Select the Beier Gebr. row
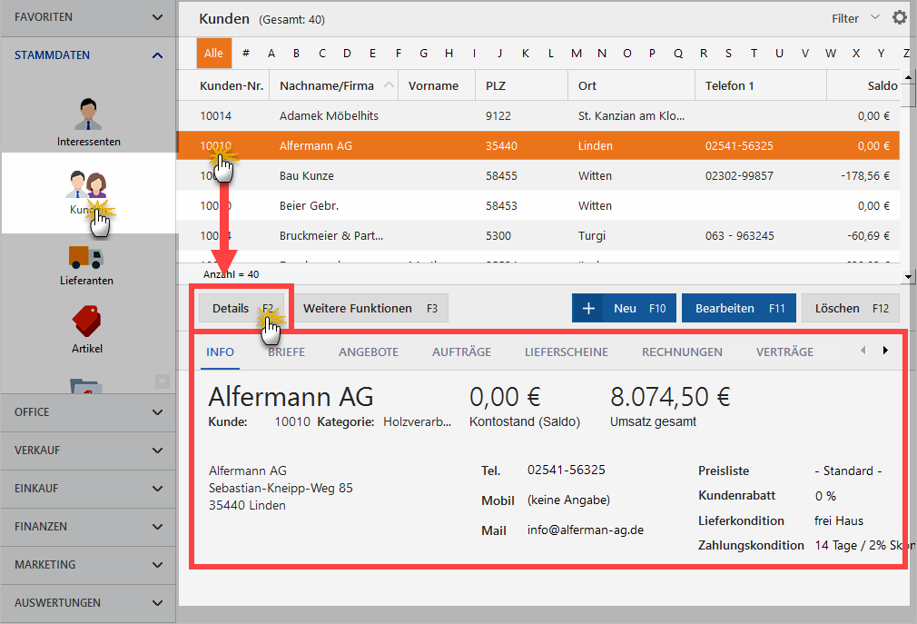The image size is (917, 624). pos(538,206)
